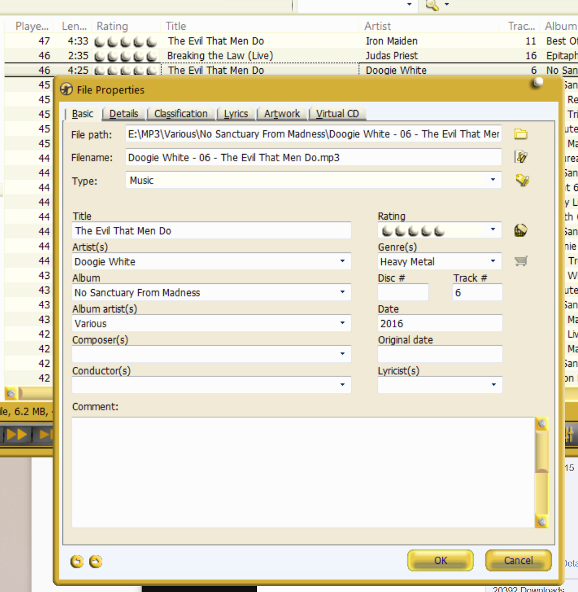Viewport: 578px width, 592px height.
Task: Open the Classification tab
Action: pos(181,113)
